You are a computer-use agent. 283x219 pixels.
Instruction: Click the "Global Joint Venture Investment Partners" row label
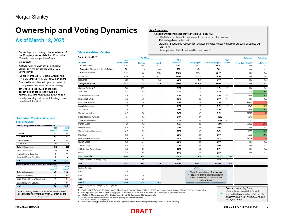pyautogui.click(x=96, y=69)
